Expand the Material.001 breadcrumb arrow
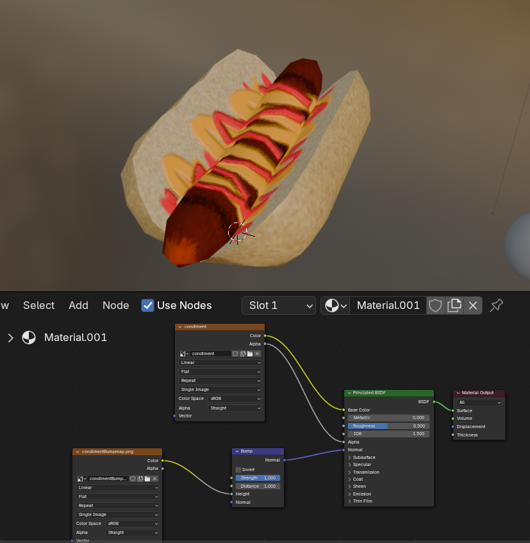This screenshot has height=543, width=530. [10, 338]
